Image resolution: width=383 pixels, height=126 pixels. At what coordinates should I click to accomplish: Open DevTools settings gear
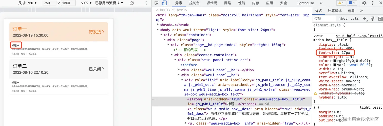coord(364,3)
